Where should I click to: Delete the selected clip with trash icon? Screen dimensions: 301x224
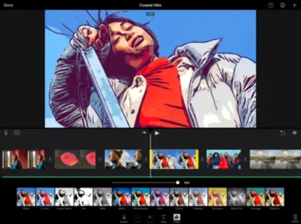click(x=295, y=218)
